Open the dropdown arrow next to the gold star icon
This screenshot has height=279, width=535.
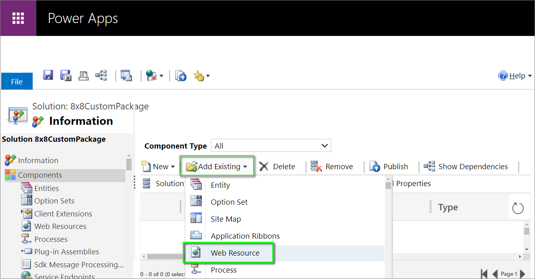(208, 76)
